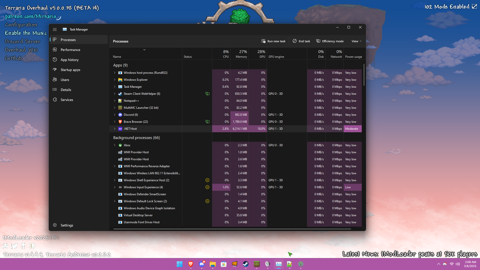Click the Notepad++ process icon
This screenshot has height=270, width=480.
point(120,101)
